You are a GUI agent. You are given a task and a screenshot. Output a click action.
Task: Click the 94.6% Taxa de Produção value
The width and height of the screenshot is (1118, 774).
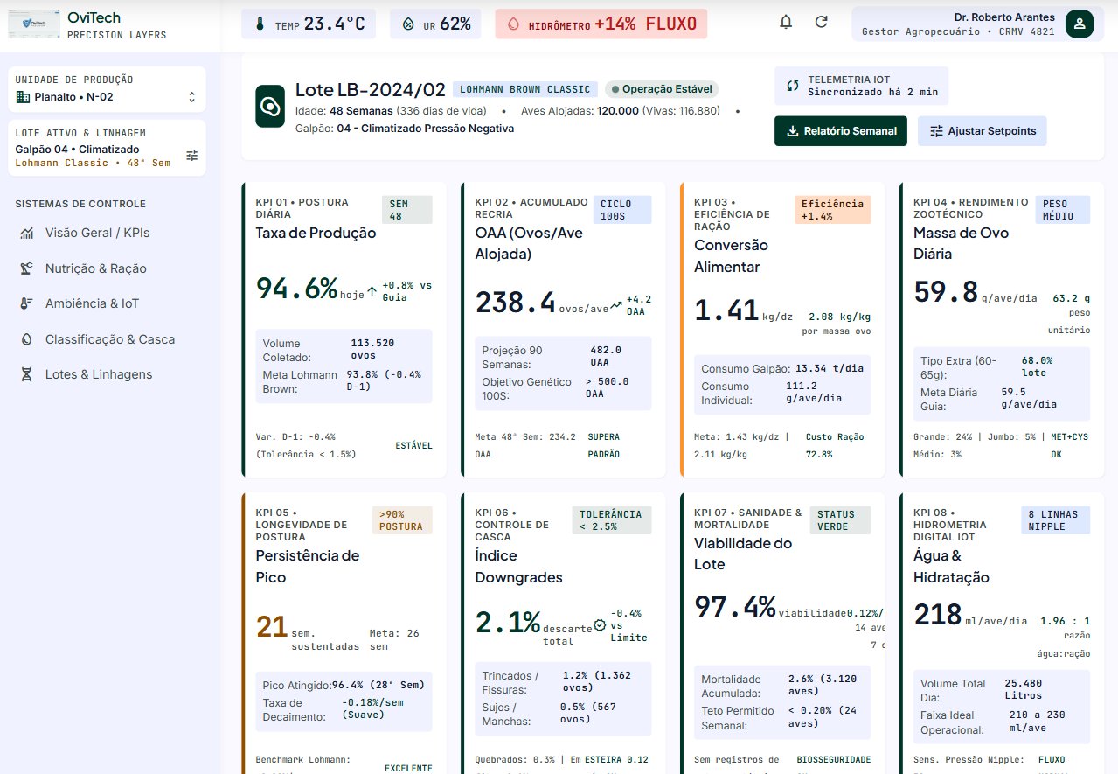pyautogui.click(x=296, y=289)
